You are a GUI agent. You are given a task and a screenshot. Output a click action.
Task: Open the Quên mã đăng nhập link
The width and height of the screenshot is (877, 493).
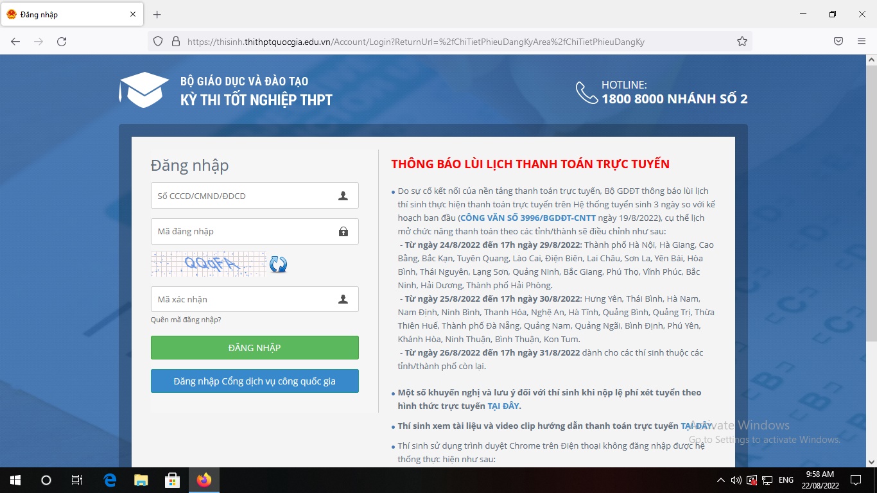pos(186,320)
